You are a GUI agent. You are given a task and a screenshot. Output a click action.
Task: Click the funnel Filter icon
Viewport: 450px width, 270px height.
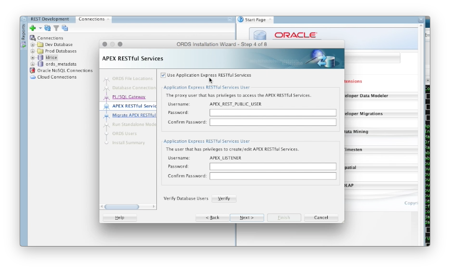56,28
